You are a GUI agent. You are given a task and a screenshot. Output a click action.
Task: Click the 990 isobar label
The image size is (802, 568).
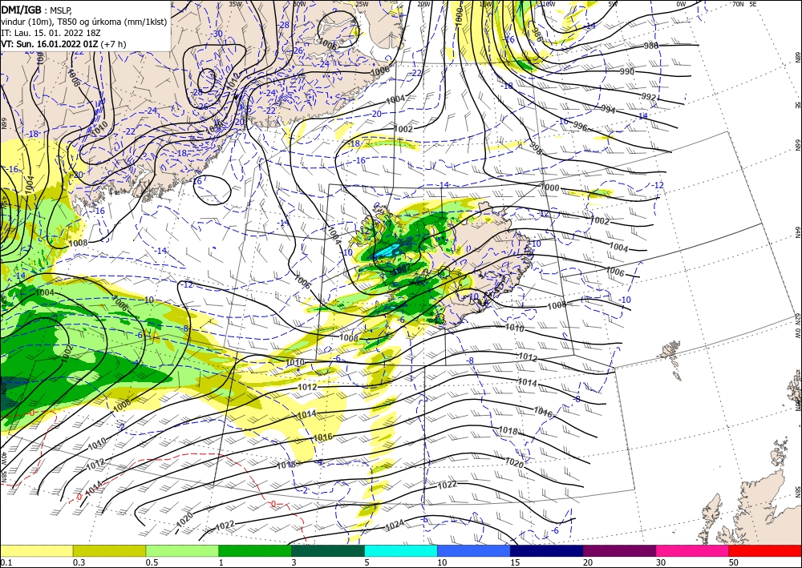point(627,71)
